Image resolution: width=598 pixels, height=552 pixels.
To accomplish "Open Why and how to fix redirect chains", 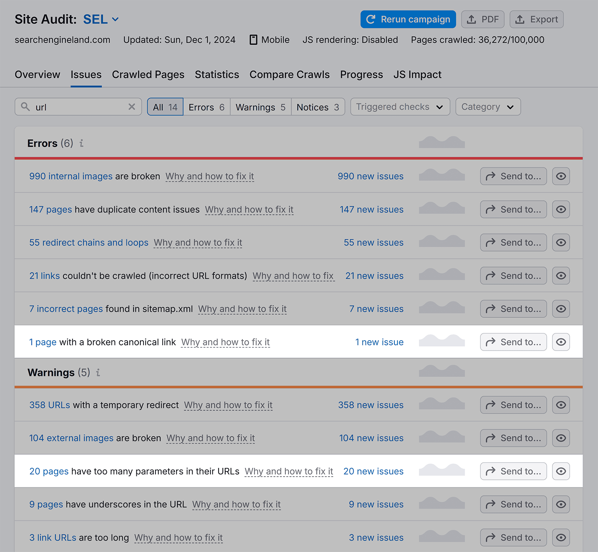I will click(198, 242).
